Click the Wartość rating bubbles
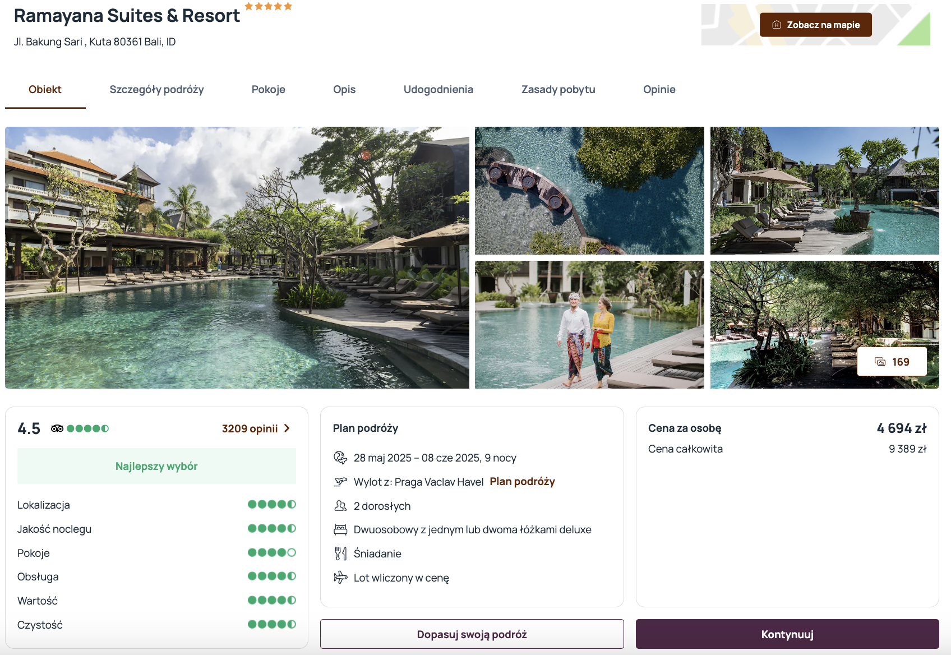This screenshot has width=951, height=655. 272,600
